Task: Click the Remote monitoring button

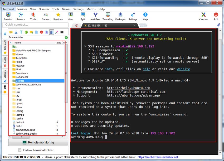Action: tap(38, 143)
